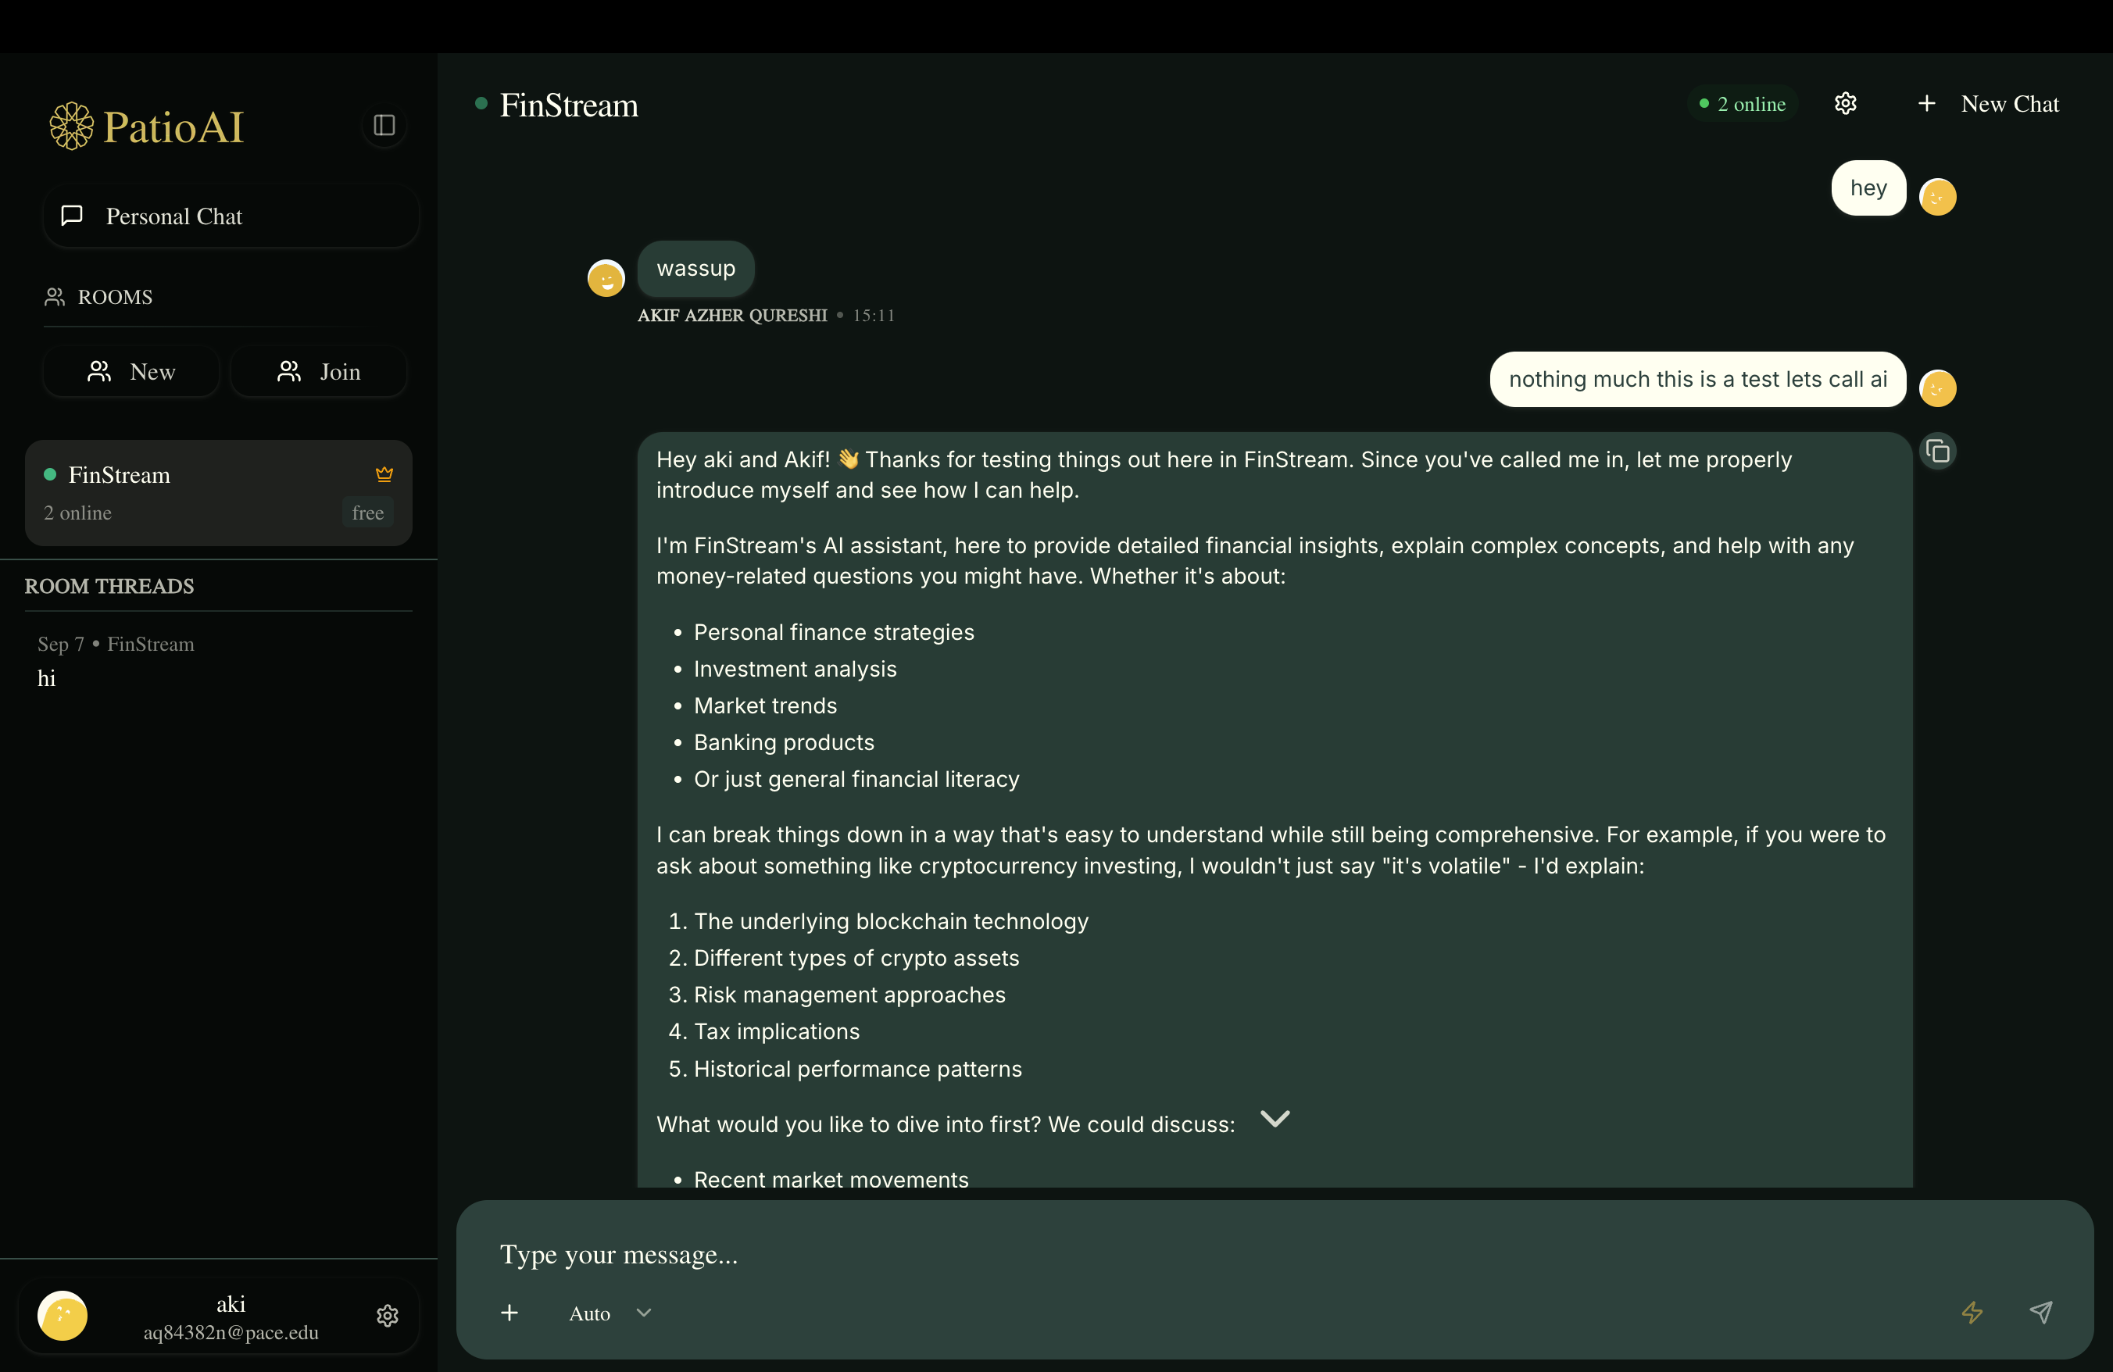The image size is (2113, 1372).
Task: Click aki's yellow avatar at the bottom left
Action: pos(63,1316)
